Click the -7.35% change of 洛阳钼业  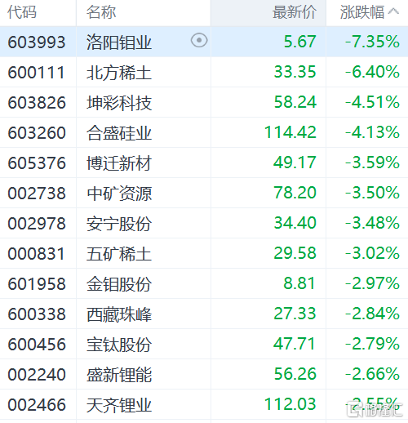click(372, 42)
